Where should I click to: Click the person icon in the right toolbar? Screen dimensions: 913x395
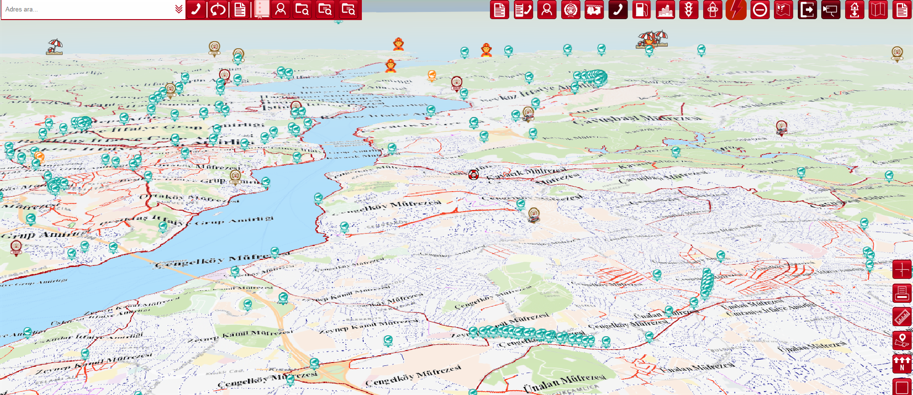[x=547, y=10]
